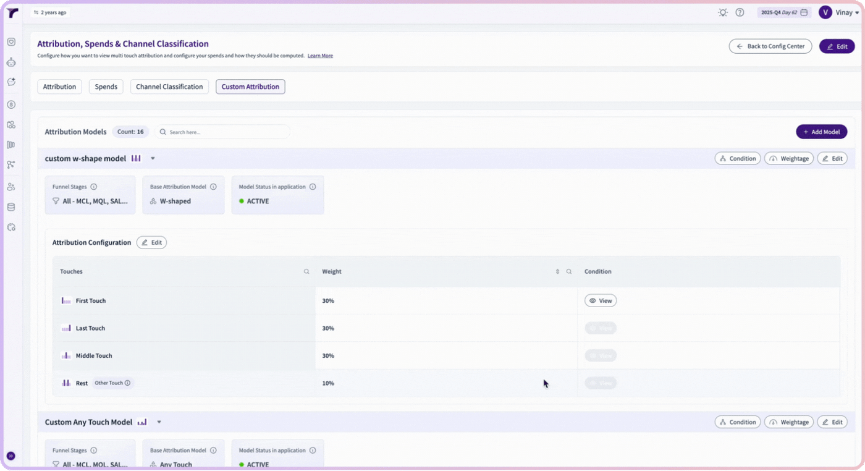Click the Vinay user avatar
This screenshot has width=865, height=471.
click(x=825, y=12)
